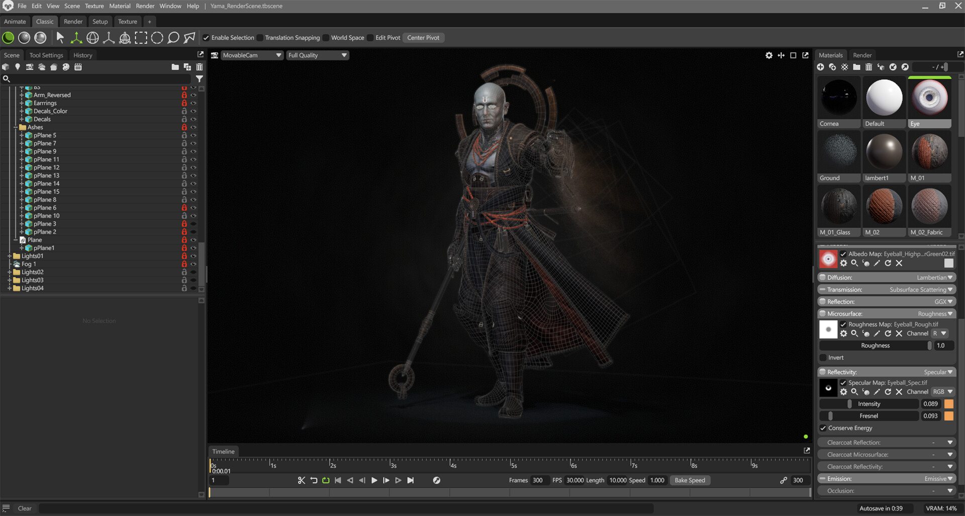Uncheck the Conserve Energy checkbox
Viewport: 965px width, 516px height.
[x=823, y=428]
